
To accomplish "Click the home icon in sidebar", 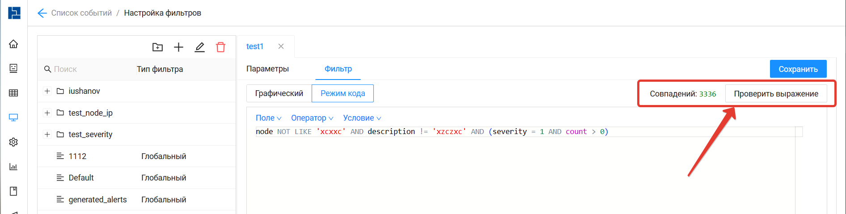I will [13, 44].
